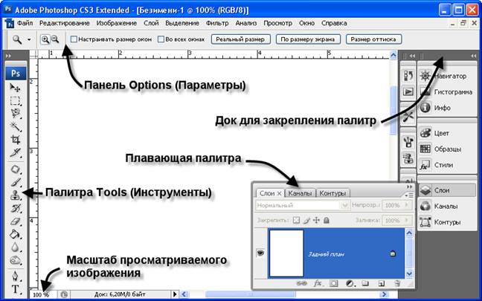The height and width of the screenshot is (301, 482).
Task: Open the Layers palette options menu
Action: pos(409,195)
